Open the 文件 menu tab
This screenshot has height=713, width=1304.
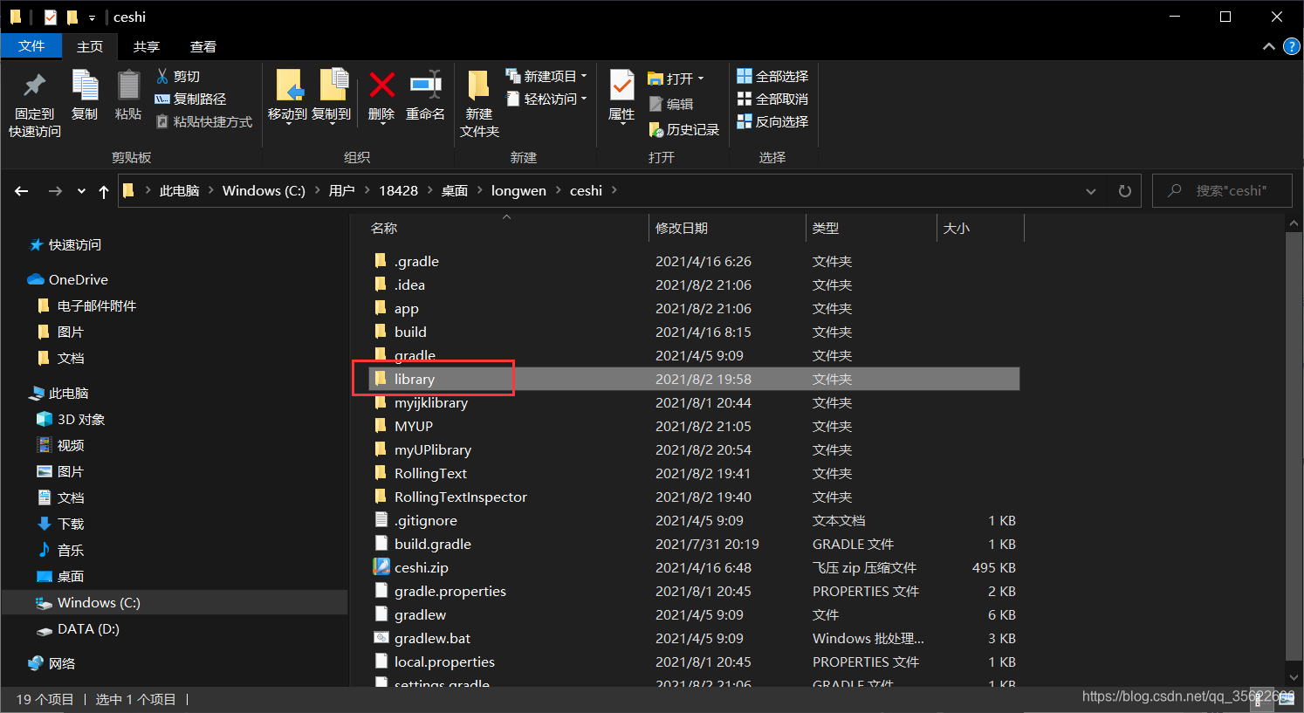coord(31,46)
